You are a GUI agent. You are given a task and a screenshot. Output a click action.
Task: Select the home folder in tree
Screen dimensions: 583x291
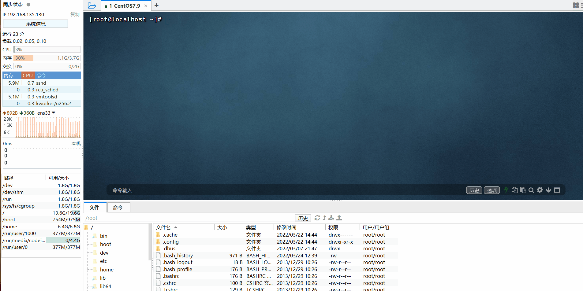click(x=107, y=270)
